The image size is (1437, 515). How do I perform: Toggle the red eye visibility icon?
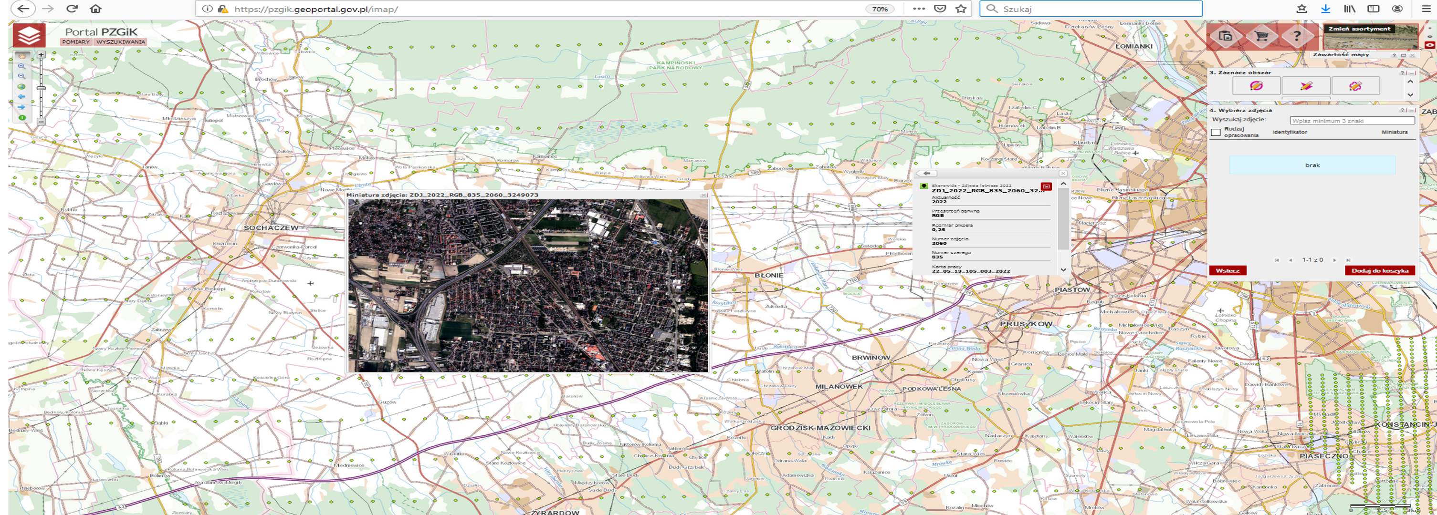1431,45
